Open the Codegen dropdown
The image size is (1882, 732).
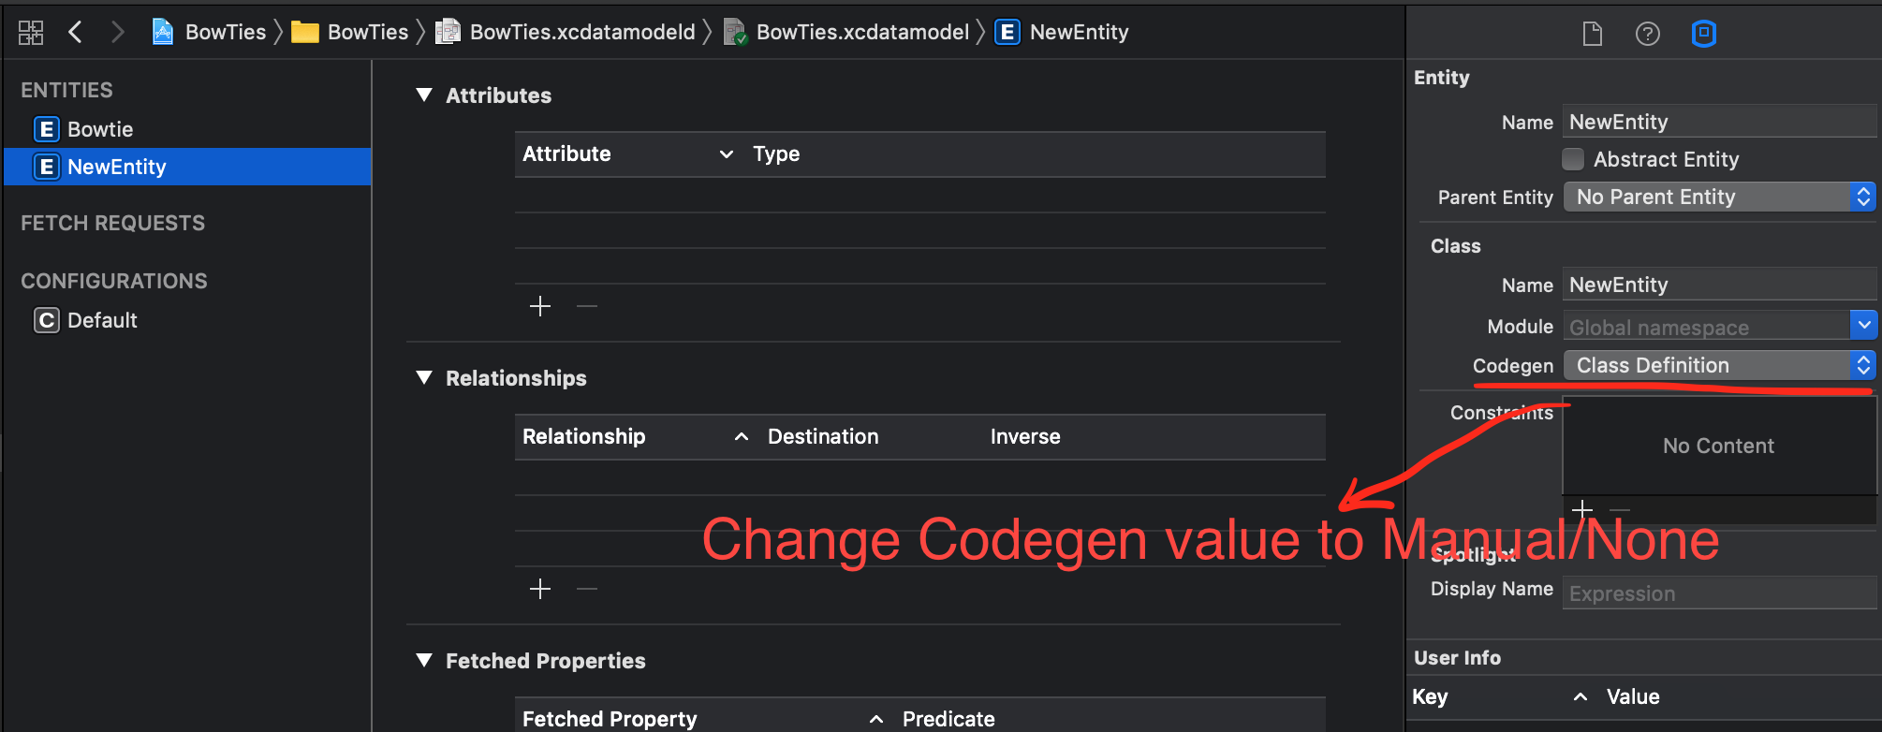tap(1719, 365)
